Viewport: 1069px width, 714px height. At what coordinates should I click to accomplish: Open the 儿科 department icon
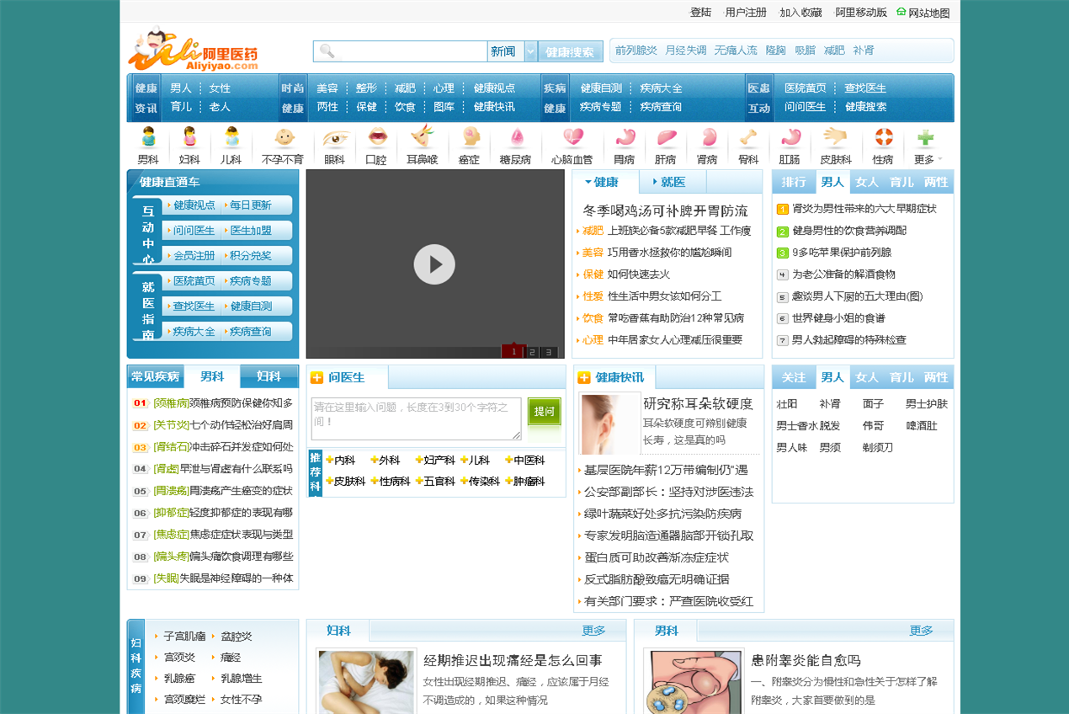click(231, 137)
